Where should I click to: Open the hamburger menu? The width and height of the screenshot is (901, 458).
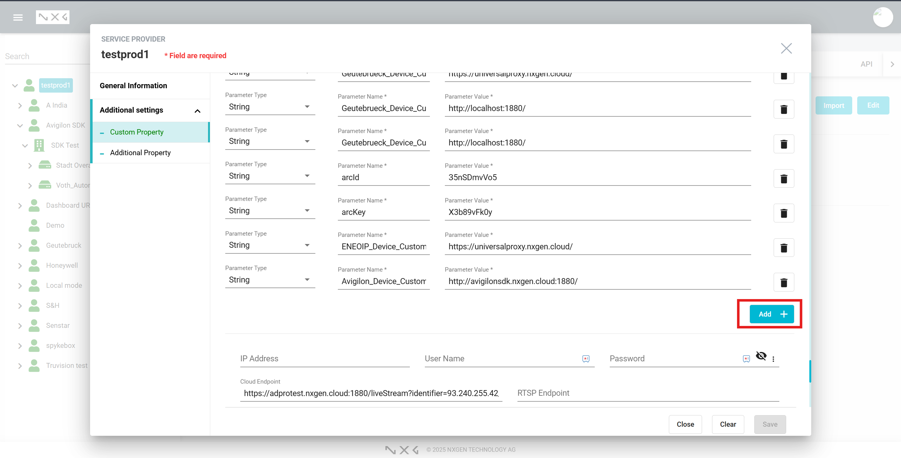click(x=18, y=17)
